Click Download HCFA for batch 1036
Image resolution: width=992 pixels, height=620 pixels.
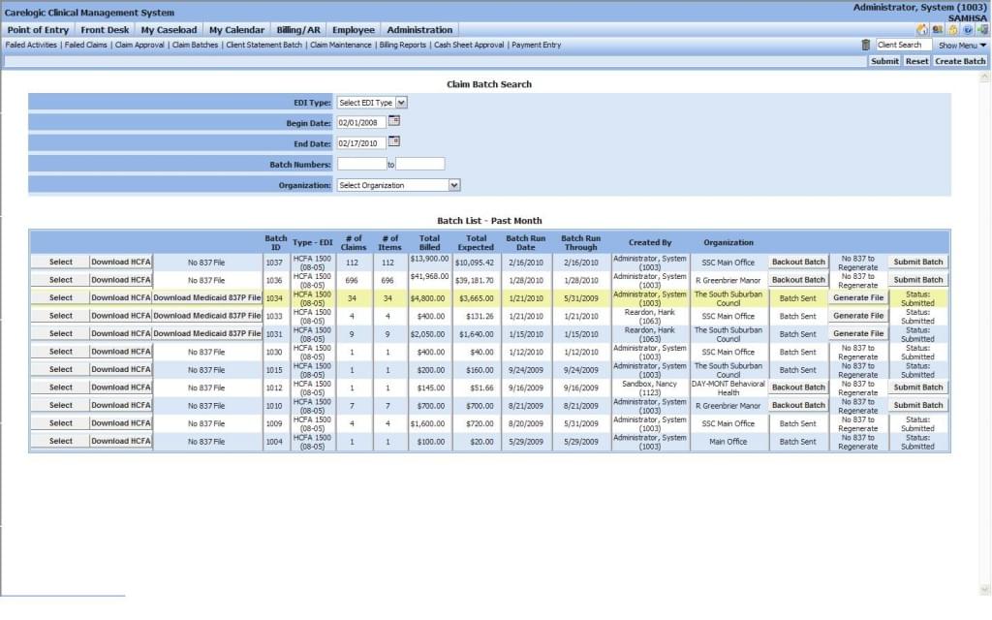(121, 280)
